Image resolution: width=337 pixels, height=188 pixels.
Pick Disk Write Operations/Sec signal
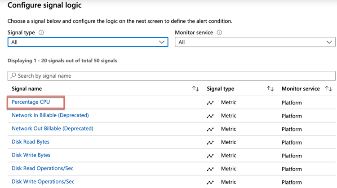click(43, 182)
